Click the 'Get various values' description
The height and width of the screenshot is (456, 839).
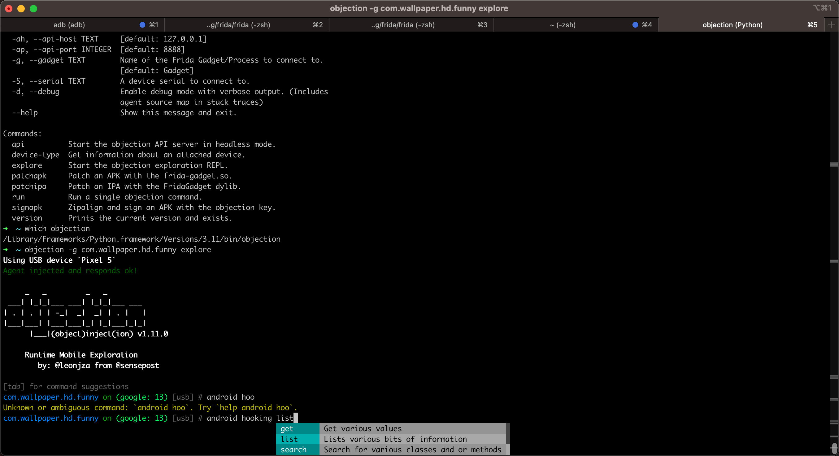tap(363, 429)
